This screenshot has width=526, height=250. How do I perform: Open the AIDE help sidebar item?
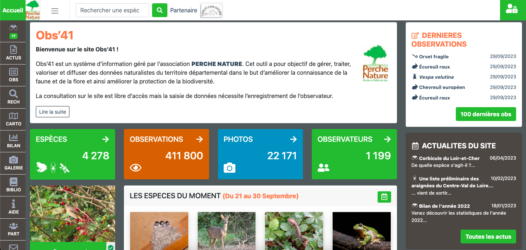click(13, 207)
